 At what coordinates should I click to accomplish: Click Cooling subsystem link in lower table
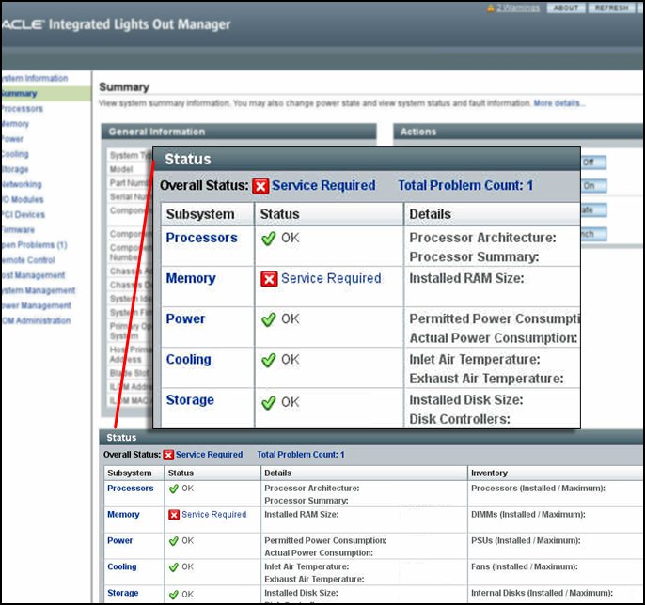[x=122, y=566]
